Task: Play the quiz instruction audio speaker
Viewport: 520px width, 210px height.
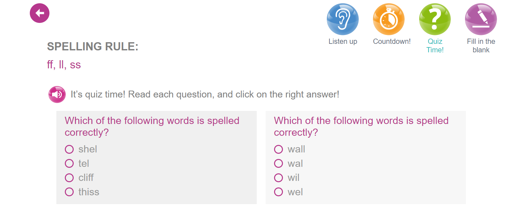Action: [57, 95]
